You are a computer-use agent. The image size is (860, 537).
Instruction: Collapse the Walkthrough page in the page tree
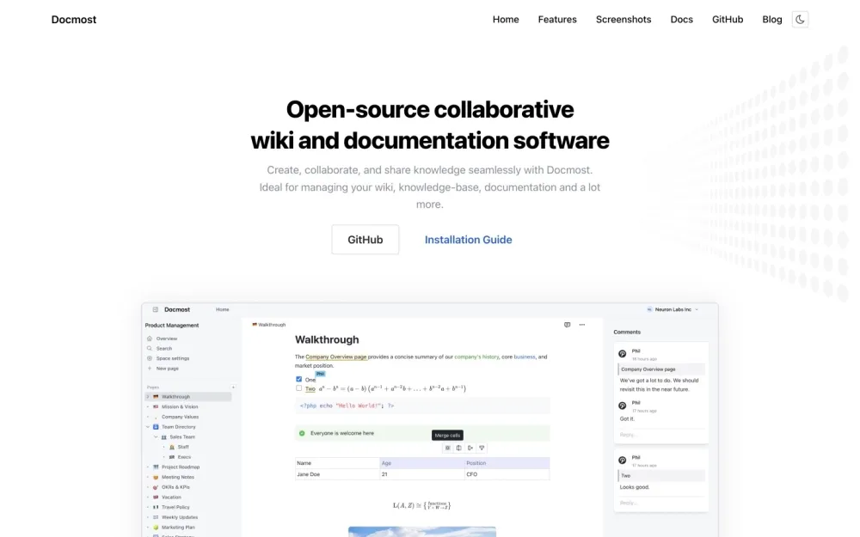[x=146, y=396]
